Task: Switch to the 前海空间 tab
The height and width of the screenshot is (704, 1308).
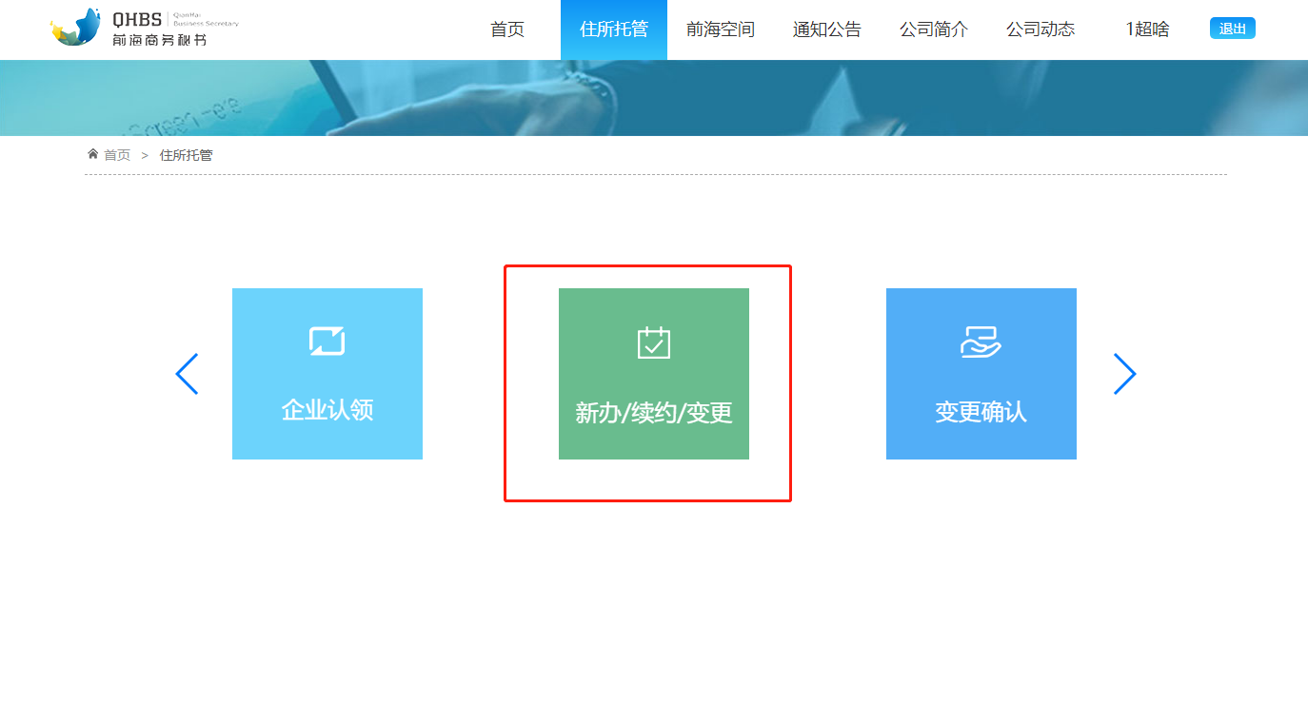Action: [720, 29]
